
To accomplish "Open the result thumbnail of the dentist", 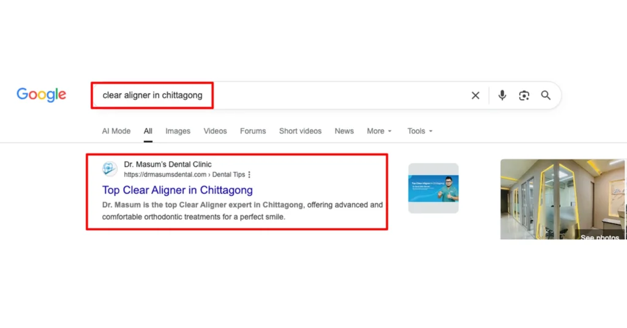I will [433, 188].
